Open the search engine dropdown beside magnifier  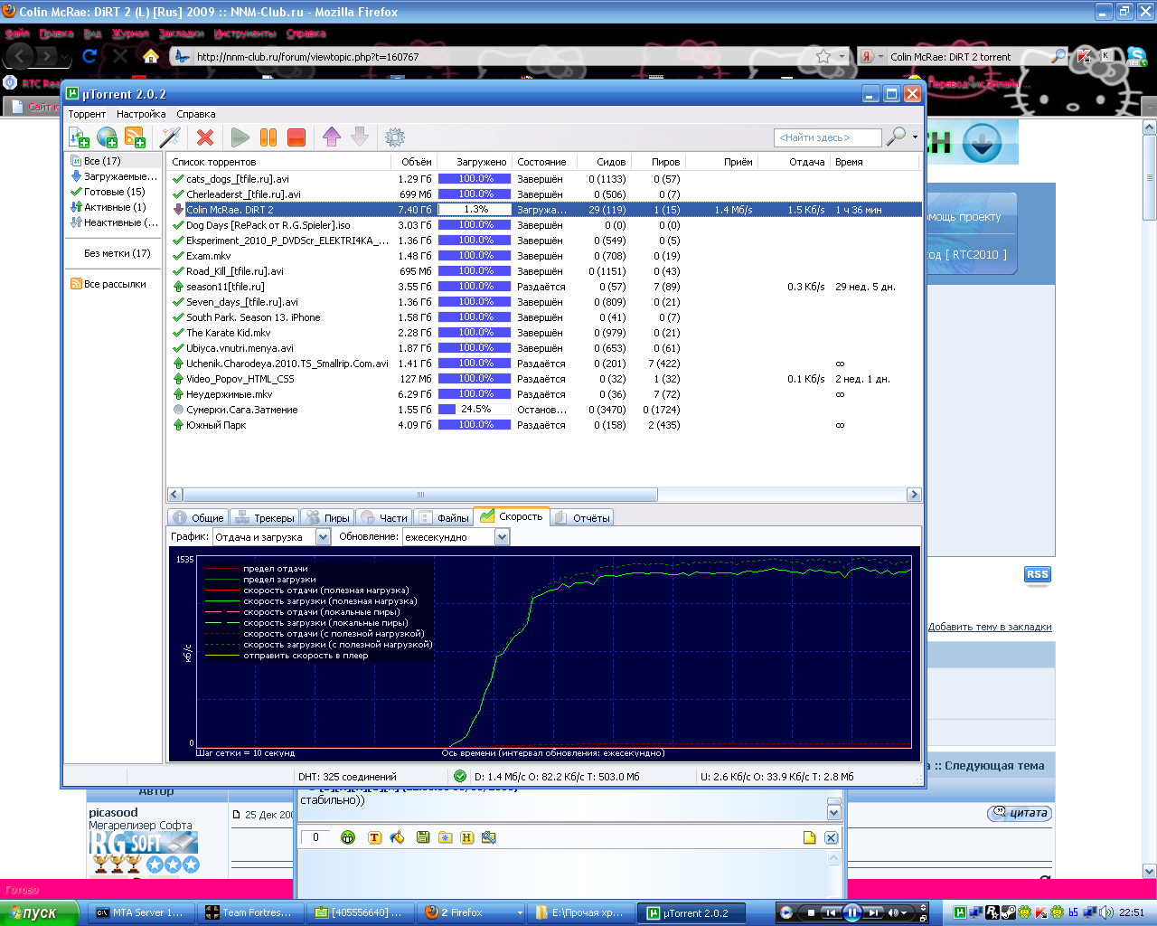pyautogui.click(x=915, y=137)
